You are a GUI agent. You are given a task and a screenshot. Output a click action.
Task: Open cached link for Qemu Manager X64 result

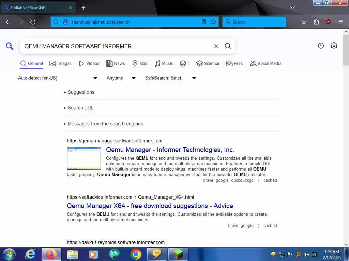[x=270, y=226]
